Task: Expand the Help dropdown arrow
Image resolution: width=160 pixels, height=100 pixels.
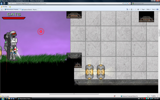Action: point(159,9)
